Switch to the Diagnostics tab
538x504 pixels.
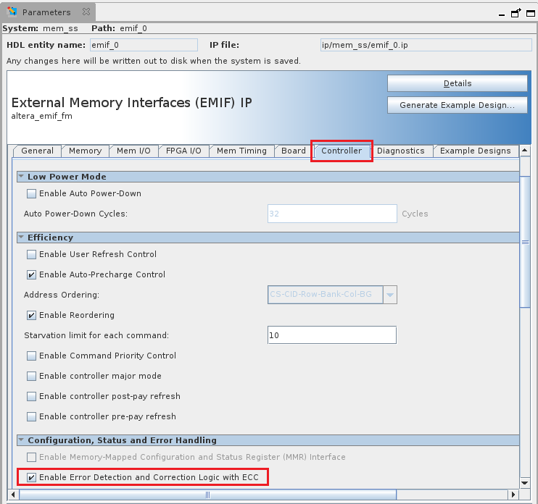(400, 151)
